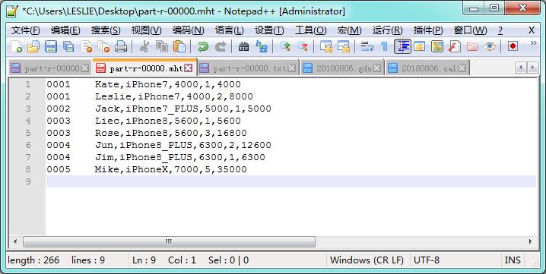The height and width of the screenshot is (274, 546).
Task: Click the Close All documents icon
Action: [x=103, y=46]
